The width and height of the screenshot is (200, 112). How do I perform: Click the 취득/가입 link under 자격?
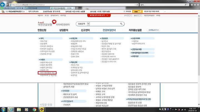click(44, 41)
